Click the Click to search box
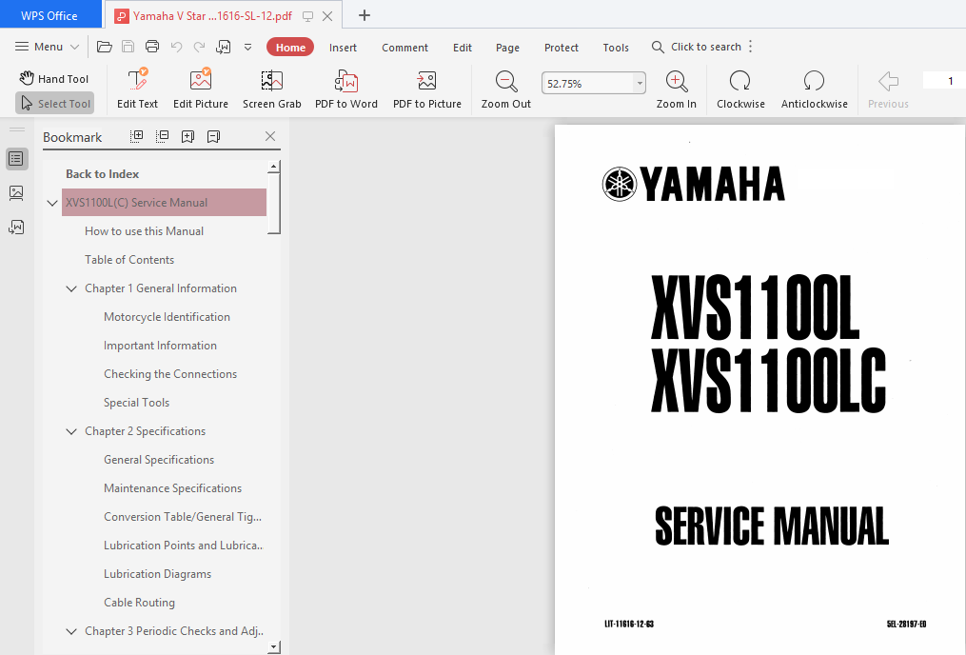This screenshot has width=966, height=655. [696, 47]
